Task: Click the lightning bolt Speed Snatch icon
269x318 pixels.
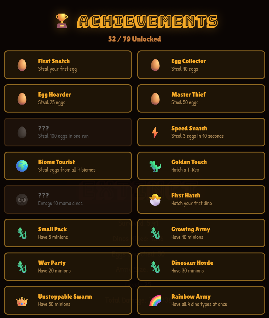Action: [155, 132]
